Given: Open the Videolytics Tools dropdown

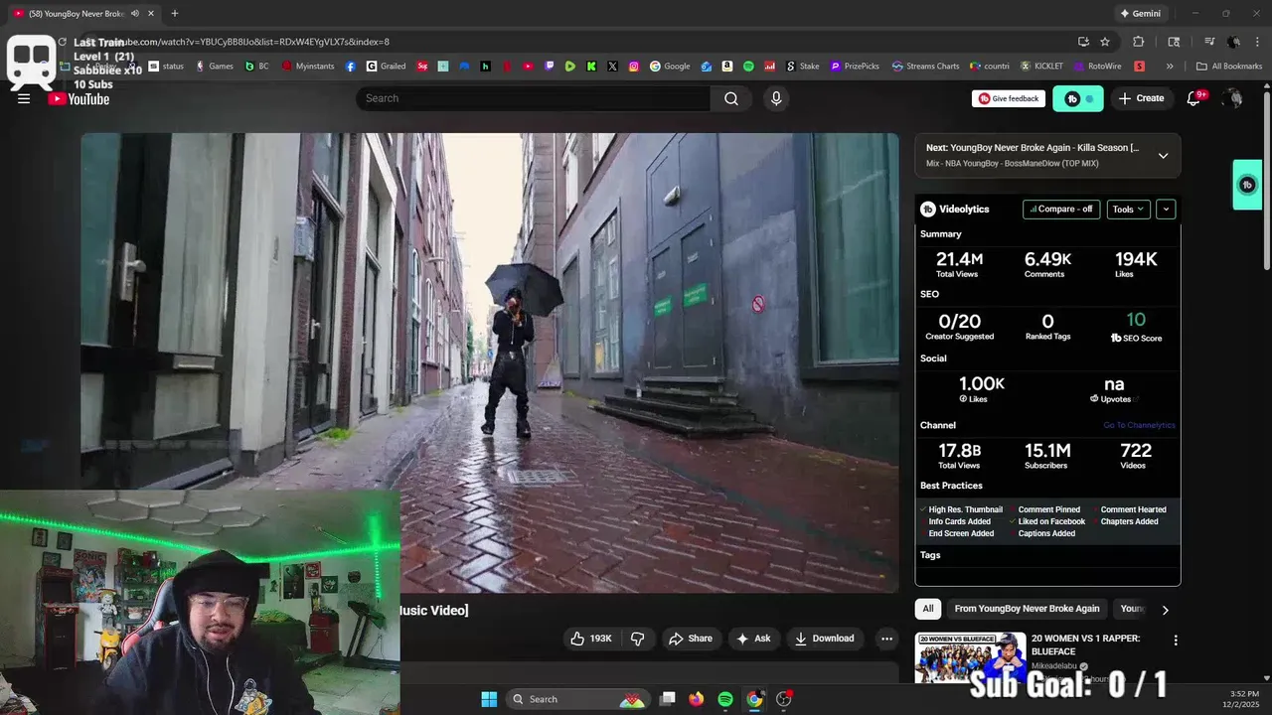Looking at the screenshot, I should [1129, 210].
